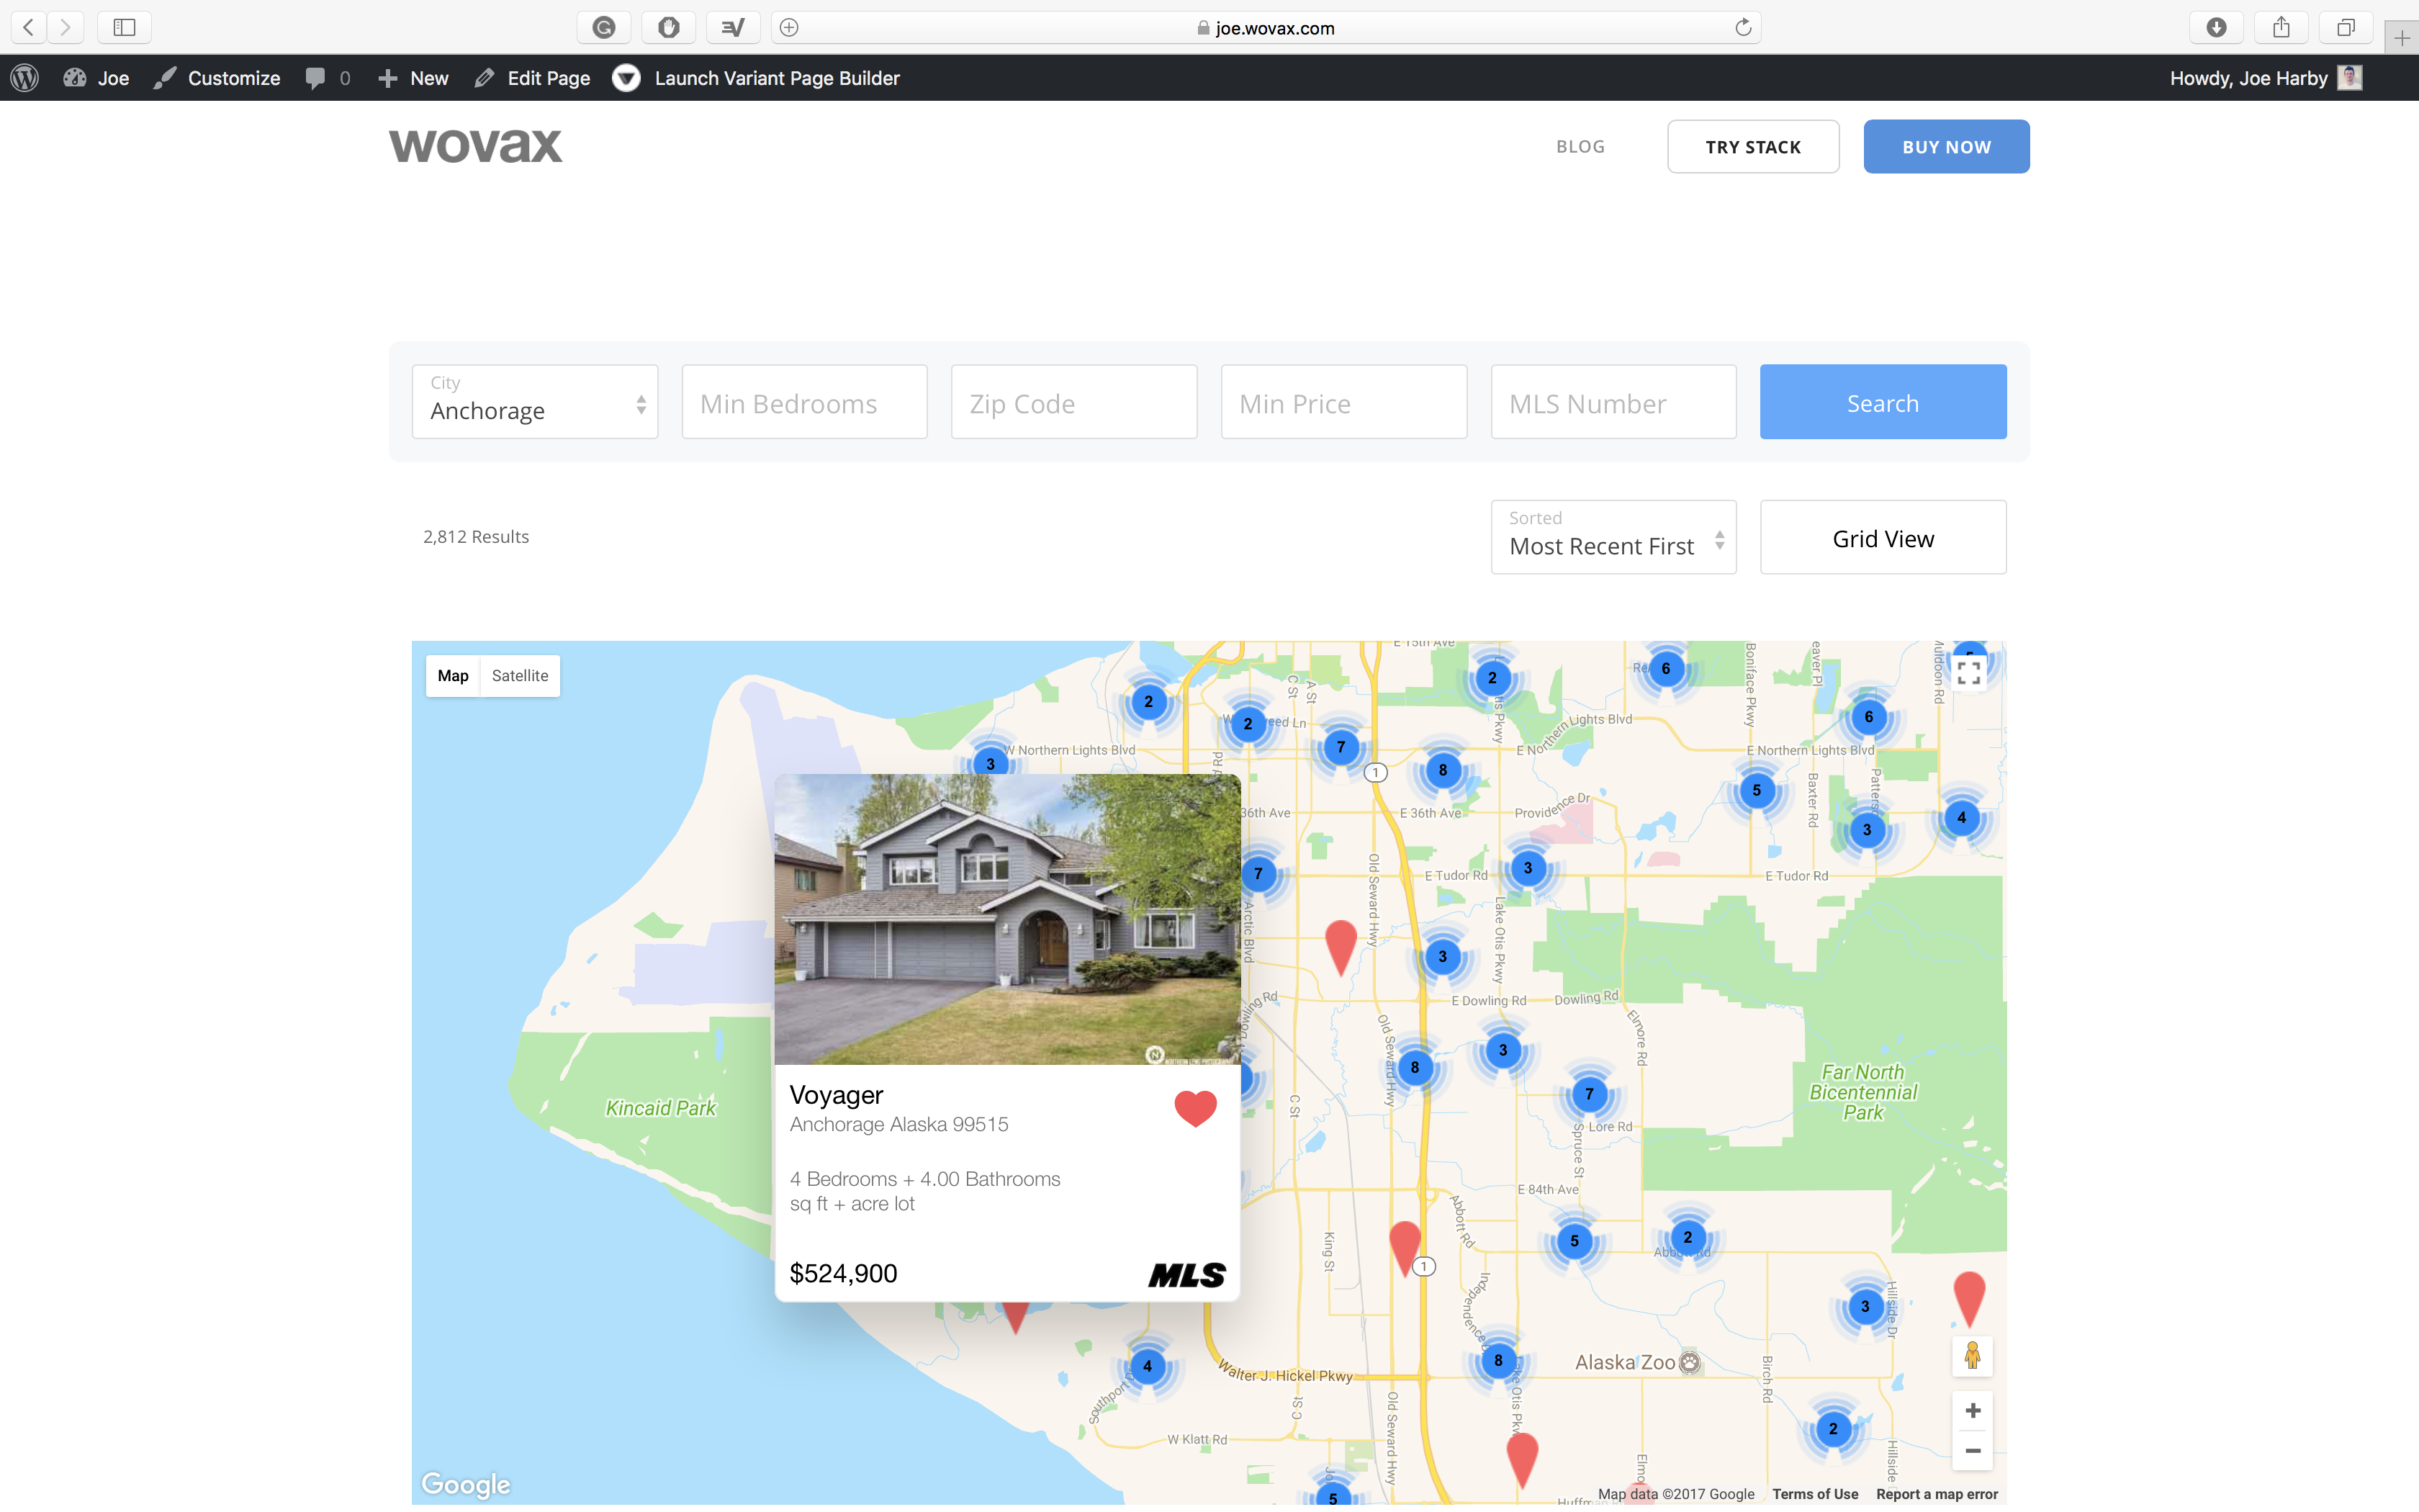Switch map to Map view
Image resolution: width=2419 pixels, height=1512 pixels.
click(x=453, y=676)
